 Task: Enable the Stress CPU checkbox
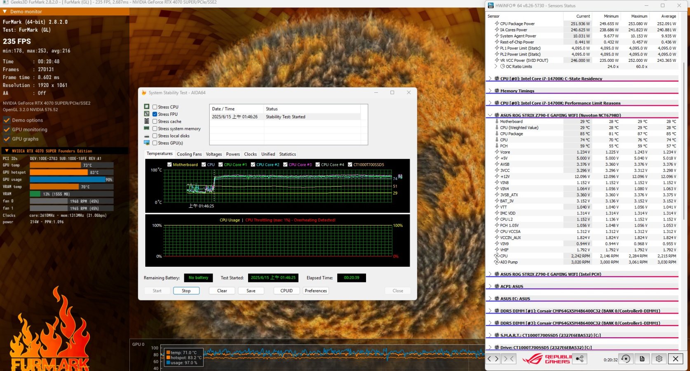tap(155, 107)
